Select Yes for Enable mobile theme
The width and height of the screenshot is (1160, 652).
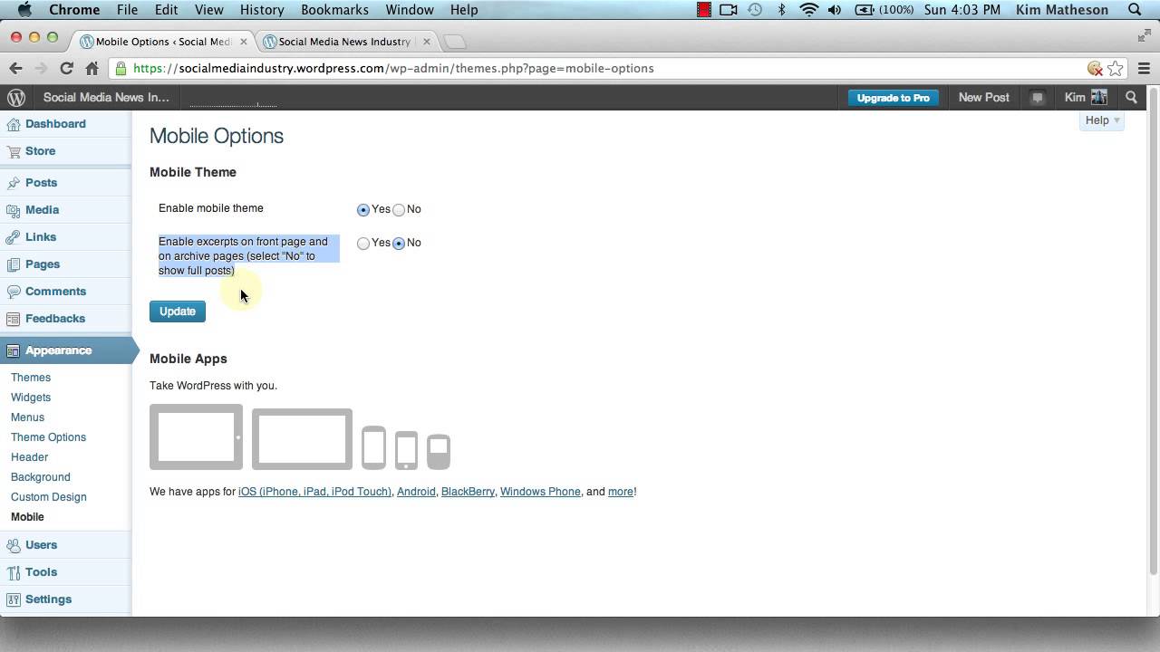[x=363, y=210]
